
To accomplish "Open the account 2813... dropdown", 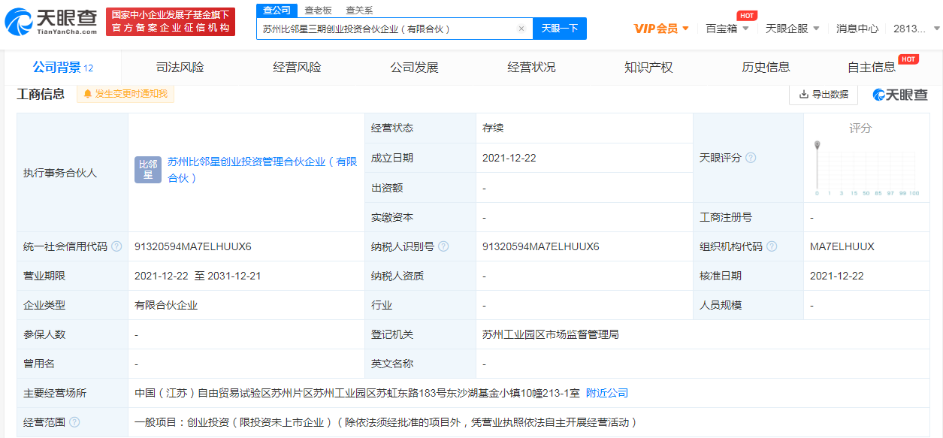I will point(916,29).
